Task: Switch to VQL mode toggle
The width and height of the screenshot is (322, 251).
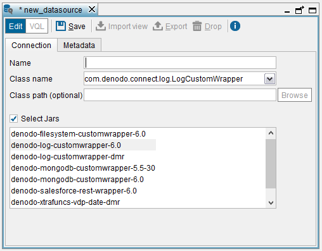Action: [37, 27]
